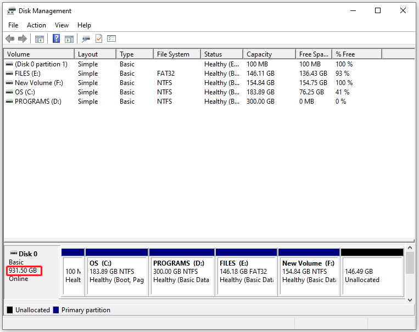
Task: Click the 146.11 GB capacity cell
Action: [260, 74]
